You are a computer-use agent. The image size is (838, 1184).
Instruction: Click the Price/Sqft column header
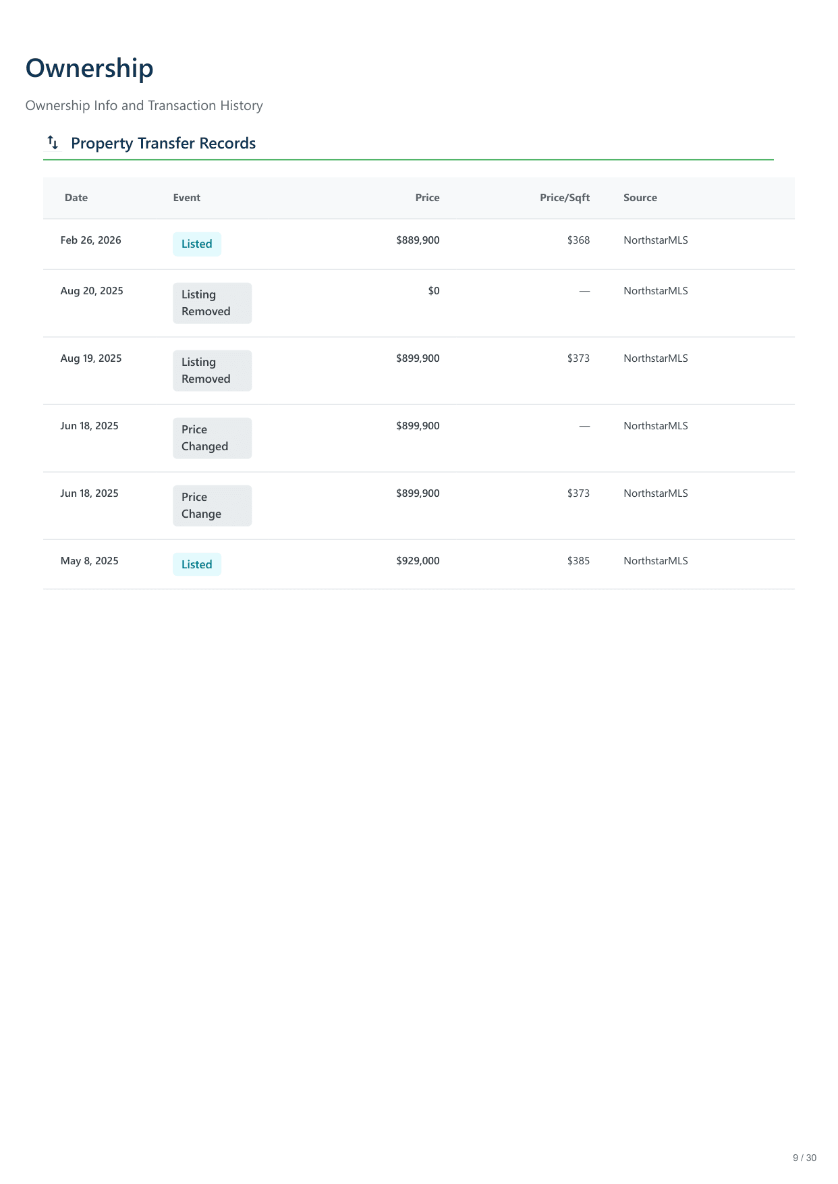point(564,198)
